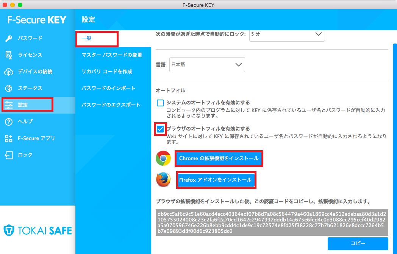Click the F-Secure KEY logo in the sidebar

pos(37,20)
